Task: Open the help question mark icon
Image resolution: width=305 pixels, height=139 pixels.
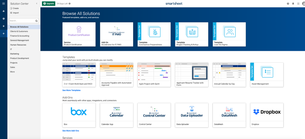Action: (x=288, y=3)
